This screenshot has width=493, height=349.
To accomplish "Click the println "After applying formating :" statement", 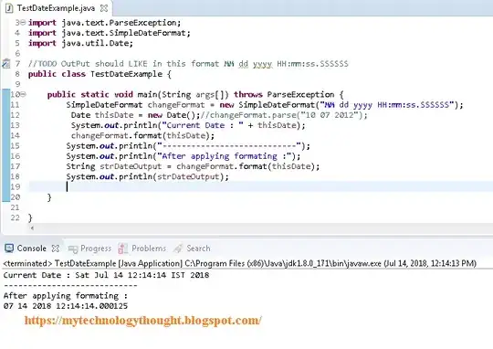I will tap(184, 156).
